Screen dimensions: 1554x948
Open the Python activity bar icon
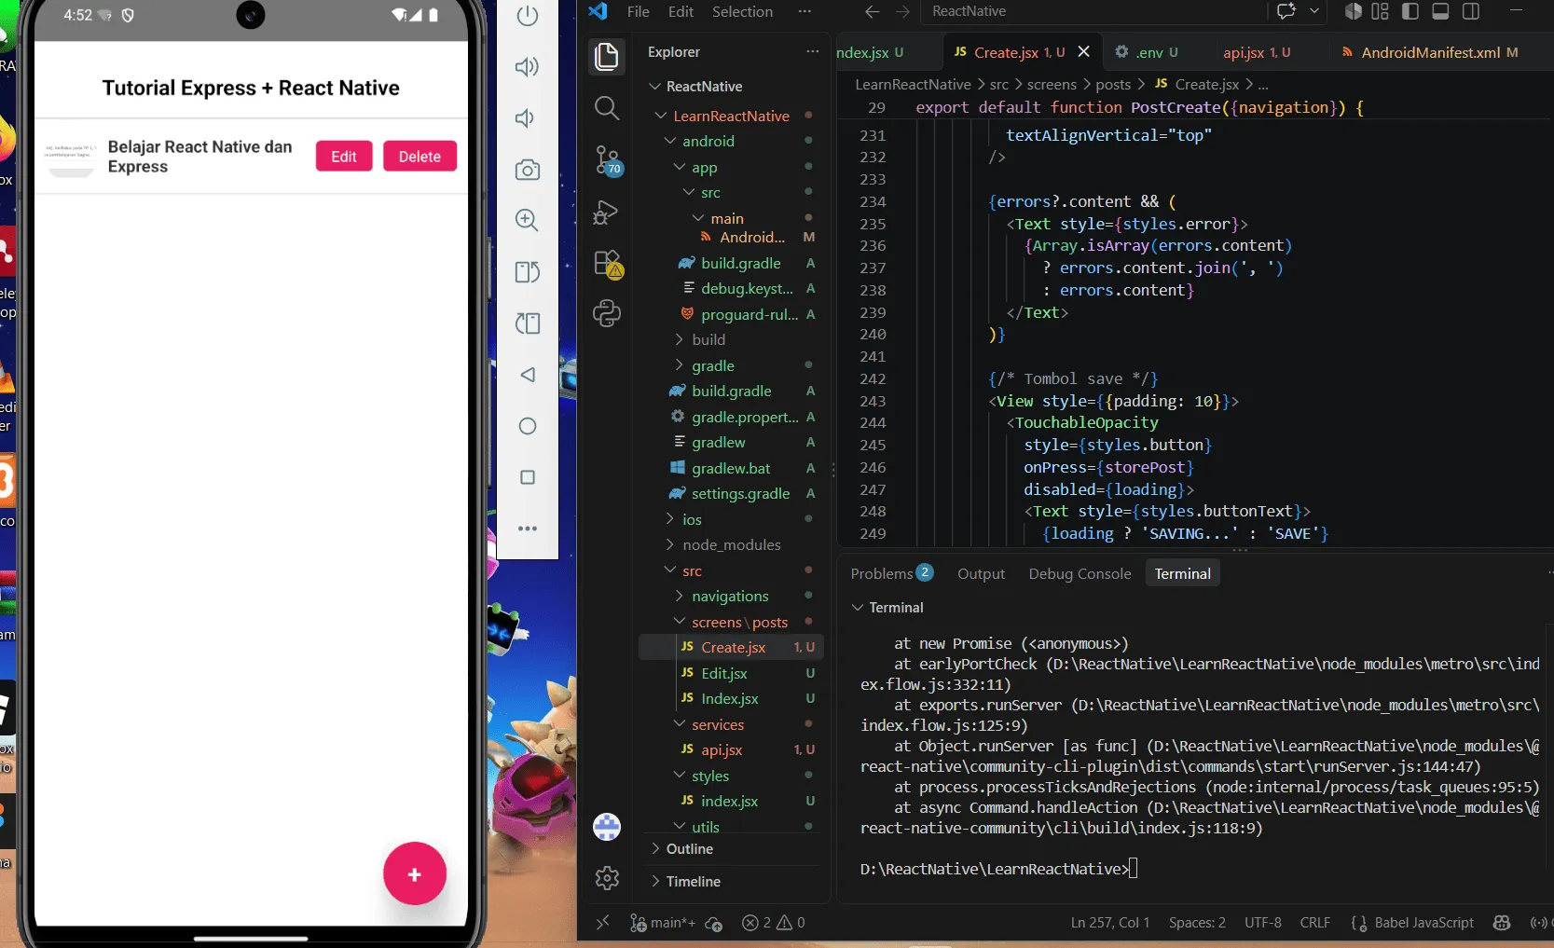[x=607, y=313]
